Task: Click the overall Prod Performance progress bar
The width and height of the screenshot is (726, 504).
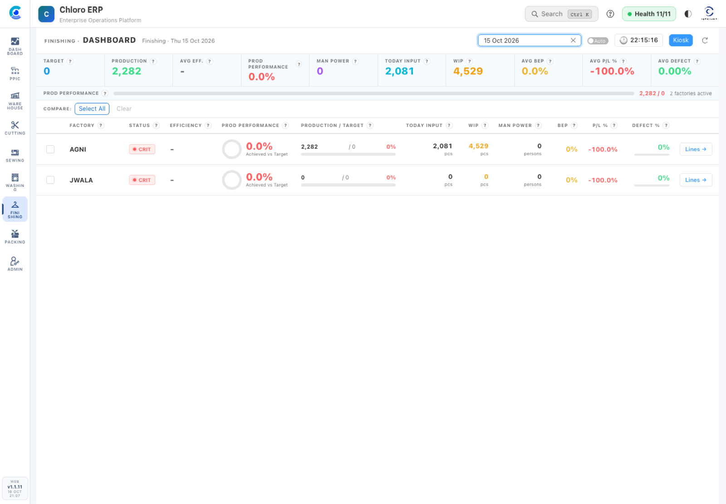Action: 374,93
